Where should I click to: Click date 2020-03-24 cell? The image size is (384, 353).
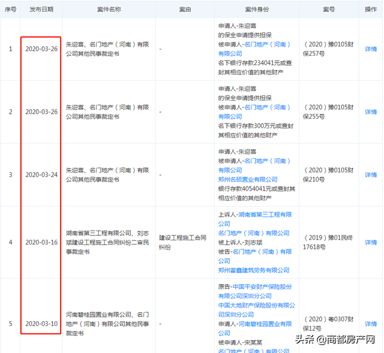[41, 174]
